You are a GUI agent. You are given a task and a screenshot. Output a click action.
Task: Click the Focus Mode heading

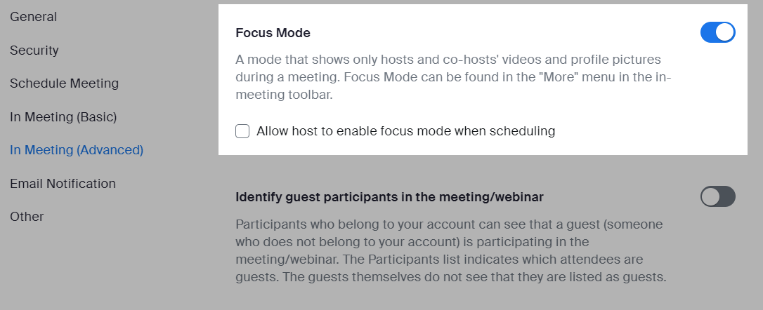coord(273,33)
